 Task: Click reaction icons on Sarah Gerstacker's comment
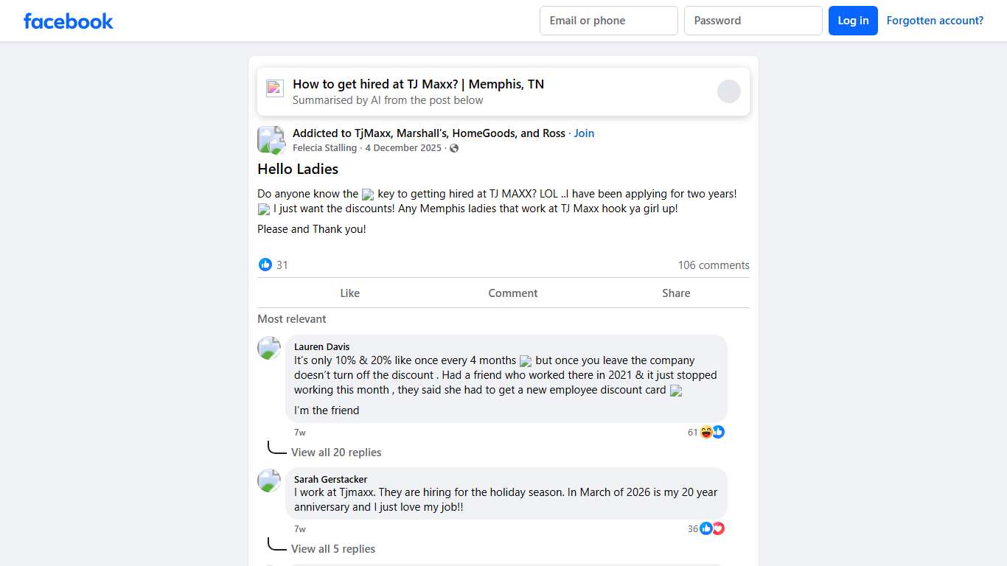point(712,528)
